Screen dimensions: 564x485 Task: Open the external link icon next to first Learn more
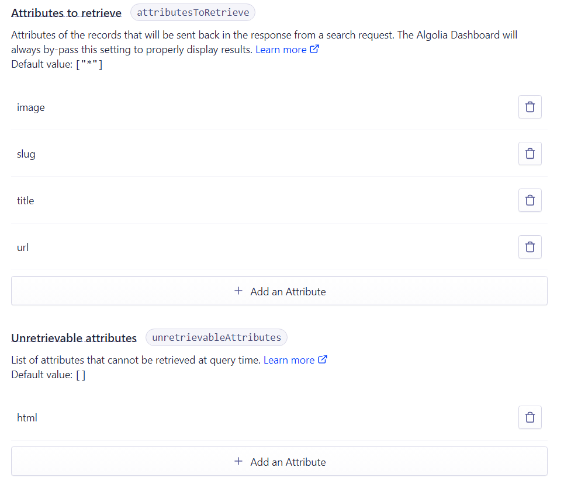pyautogui.click(x=314, y=49)
